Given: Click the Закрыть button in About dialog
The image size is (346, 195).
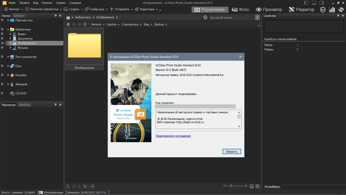Looking at the screenshot, I should point(232,152).
